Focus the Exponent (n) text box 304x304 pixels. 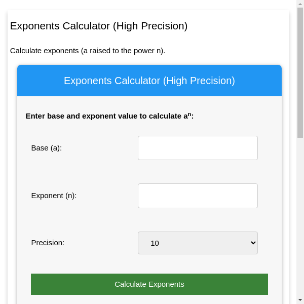tap(198, 196)
